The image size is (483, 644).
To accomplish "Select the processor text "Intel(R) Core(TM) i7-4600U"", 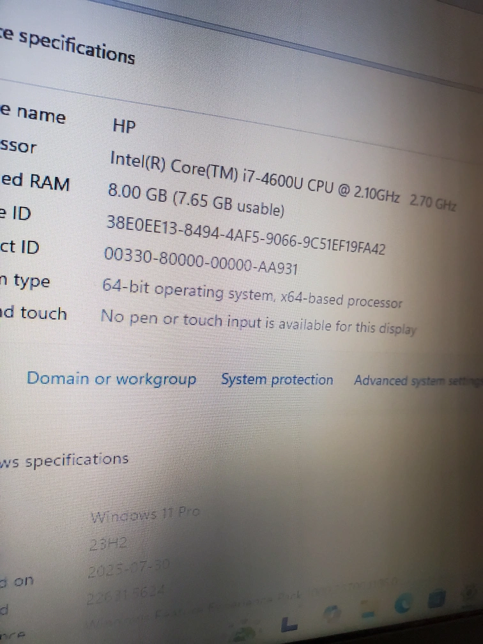I will click(x=206, y=171).
